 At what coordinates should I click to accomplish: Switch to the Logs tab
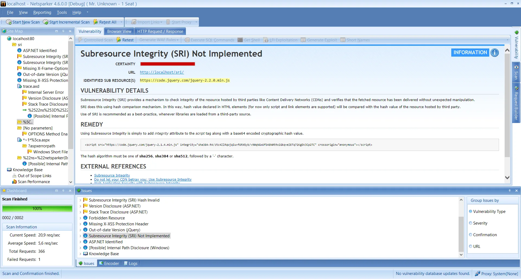coord(131,263)
